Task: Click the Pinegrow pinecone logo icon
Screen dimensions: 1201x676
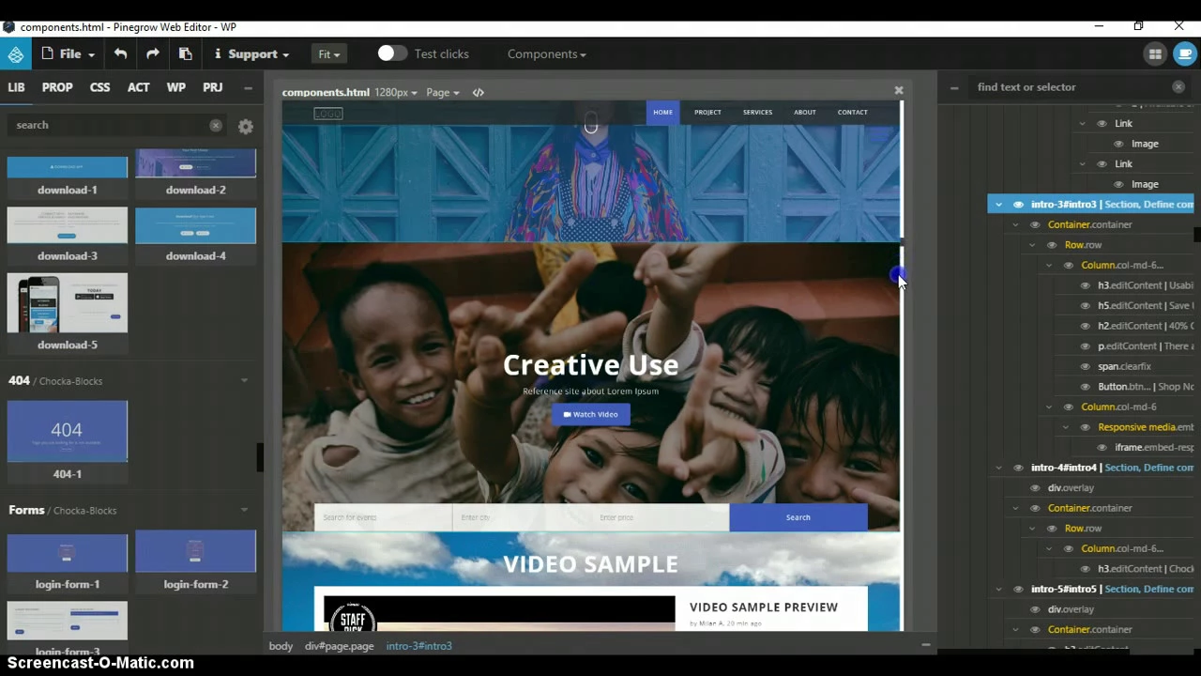Action: [16, 54]
